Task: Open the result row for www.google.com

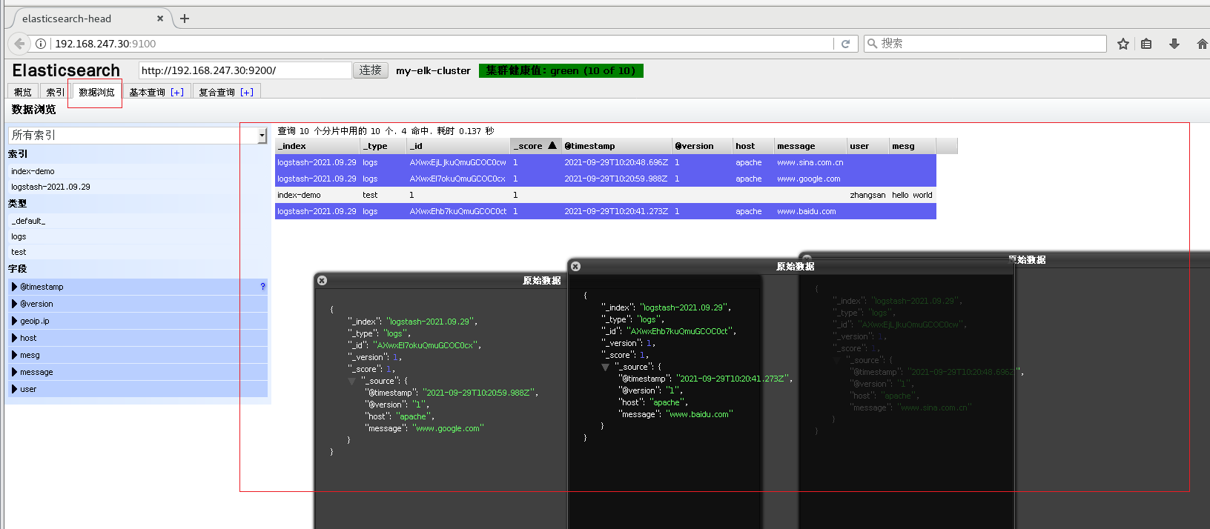Action: click(605, 179)
